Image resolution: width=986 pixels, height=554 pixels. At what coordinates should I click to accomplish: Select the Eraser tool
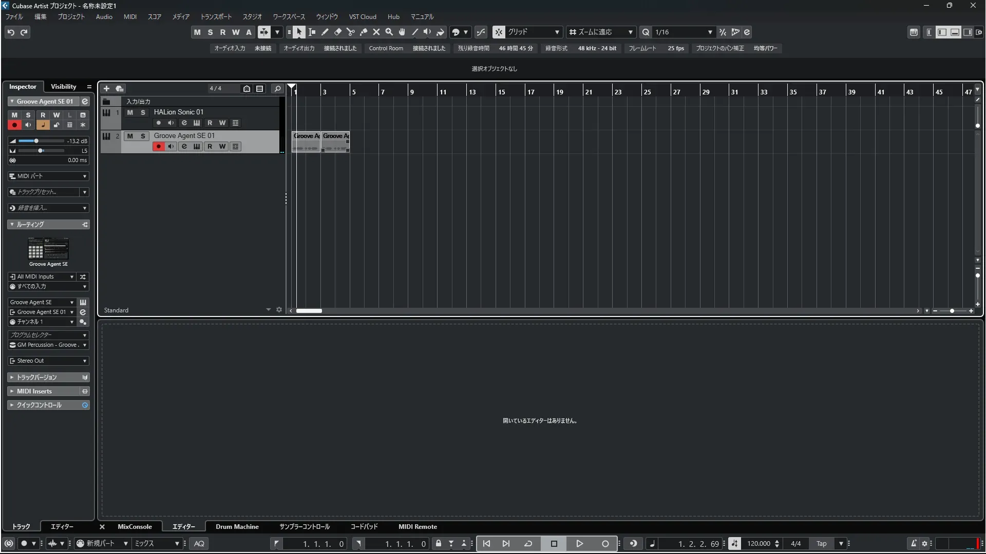[338, 32]
